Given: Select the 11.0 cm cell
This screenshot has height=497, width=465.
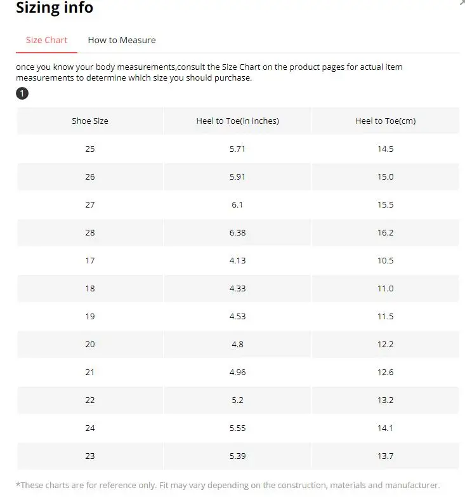Looking at the screenshot, I should click(x=385, y=288).
